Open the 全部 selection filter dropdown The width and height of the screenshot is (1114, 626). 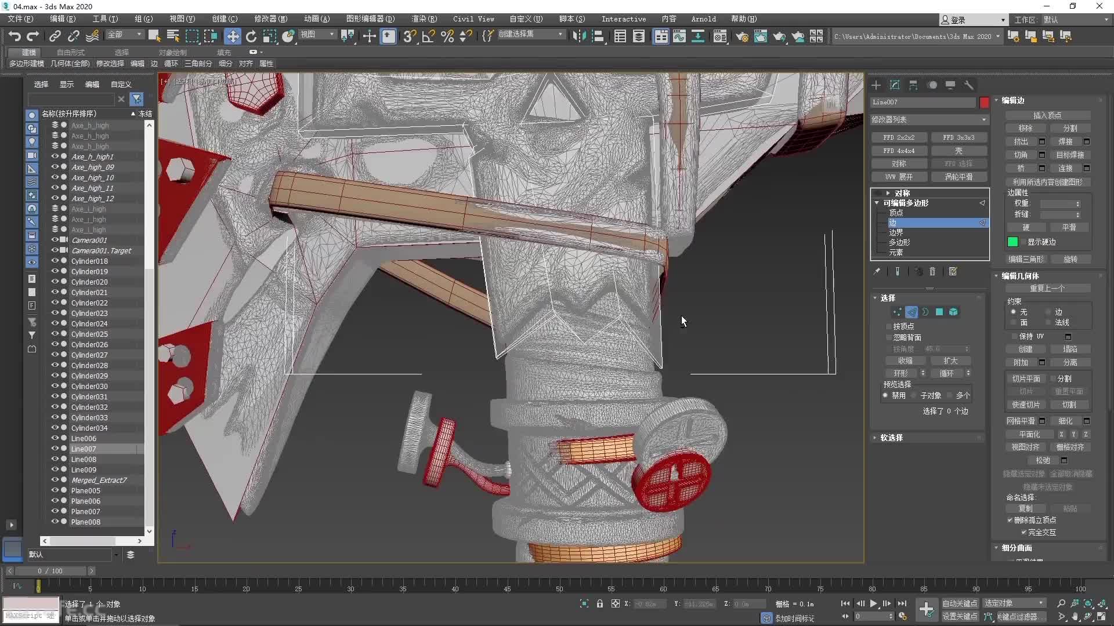pos(124,35)
